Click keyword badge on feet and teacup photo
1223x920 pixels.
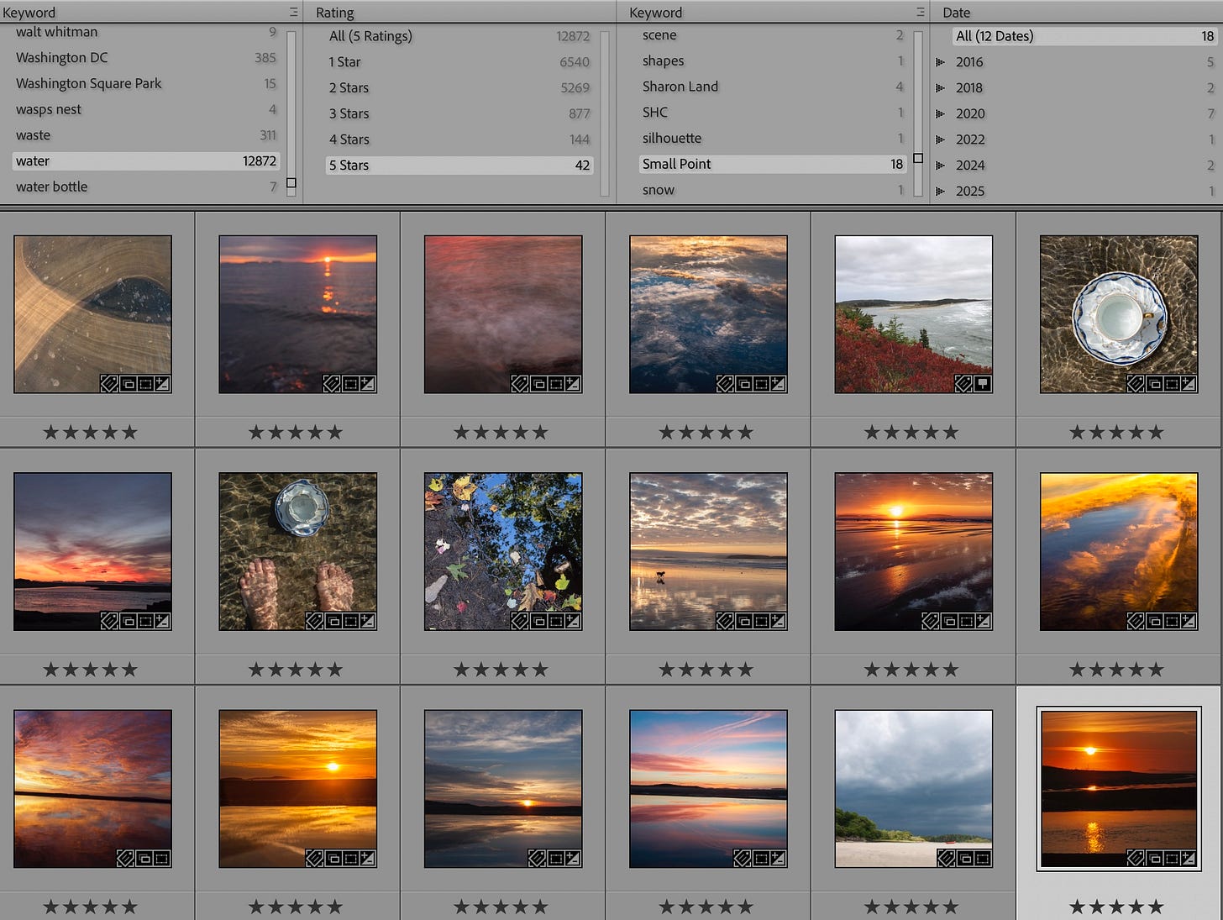point(314,622)
